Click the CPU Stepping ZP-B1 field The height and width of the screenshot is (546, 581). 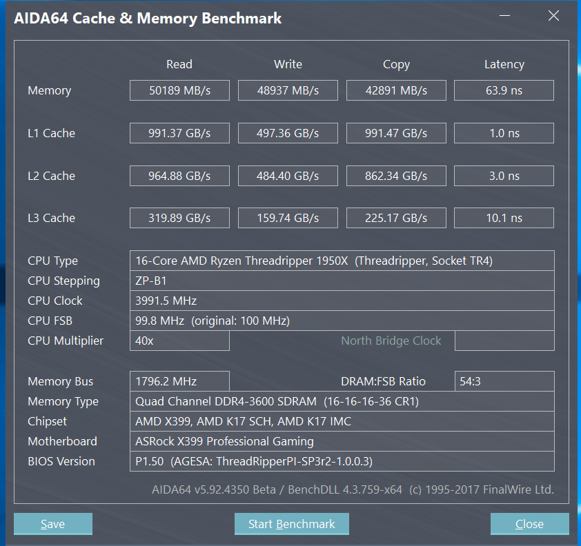pos(342,281)
